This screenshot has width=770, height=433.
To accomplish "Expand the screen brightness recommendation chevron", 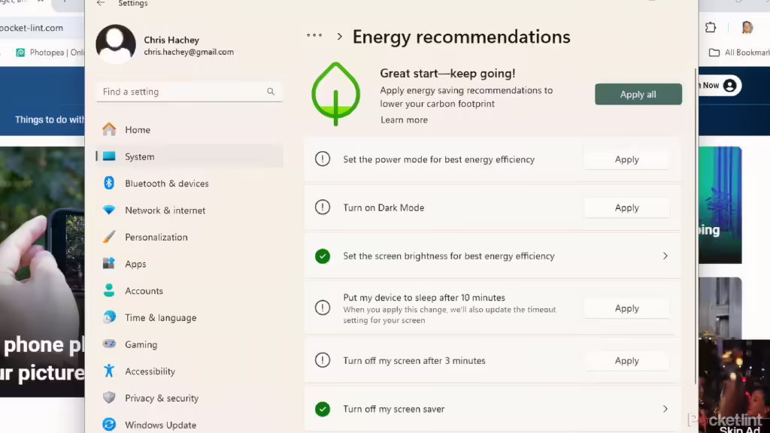I will (665, 256).
